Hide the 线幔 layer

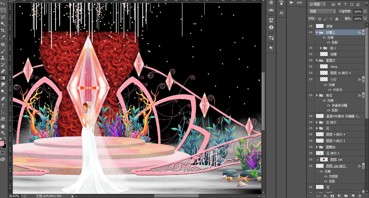pos(311,54)
